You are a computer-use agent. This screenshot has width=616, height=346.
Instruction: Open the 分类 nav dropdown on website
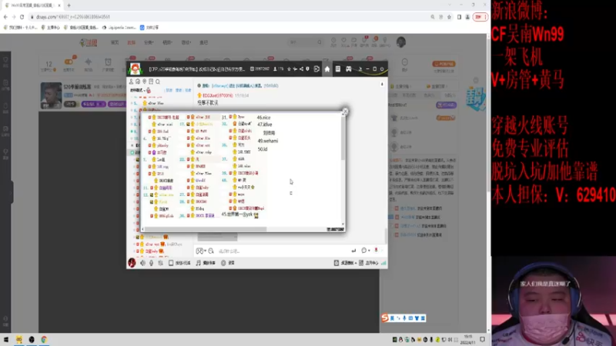[149, 42]
